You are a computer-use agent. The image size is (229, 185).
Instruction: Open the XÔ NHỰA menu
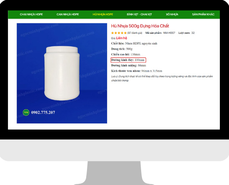[172, 14]
